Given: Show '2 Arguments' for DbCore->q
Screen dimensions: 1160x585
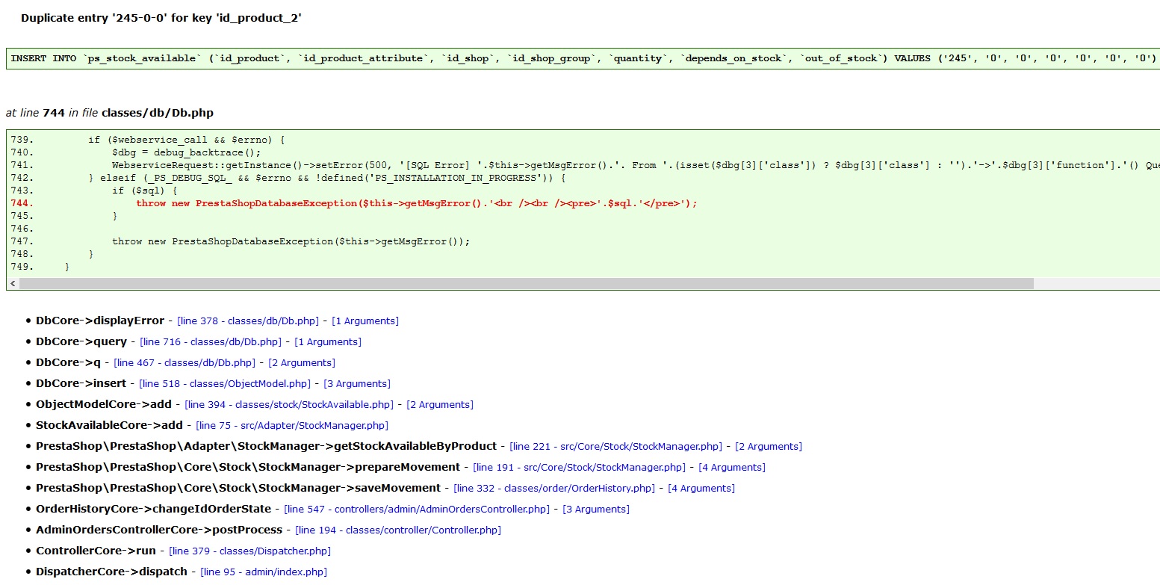Looking at the screenshot, I should [x=302, y=362].
